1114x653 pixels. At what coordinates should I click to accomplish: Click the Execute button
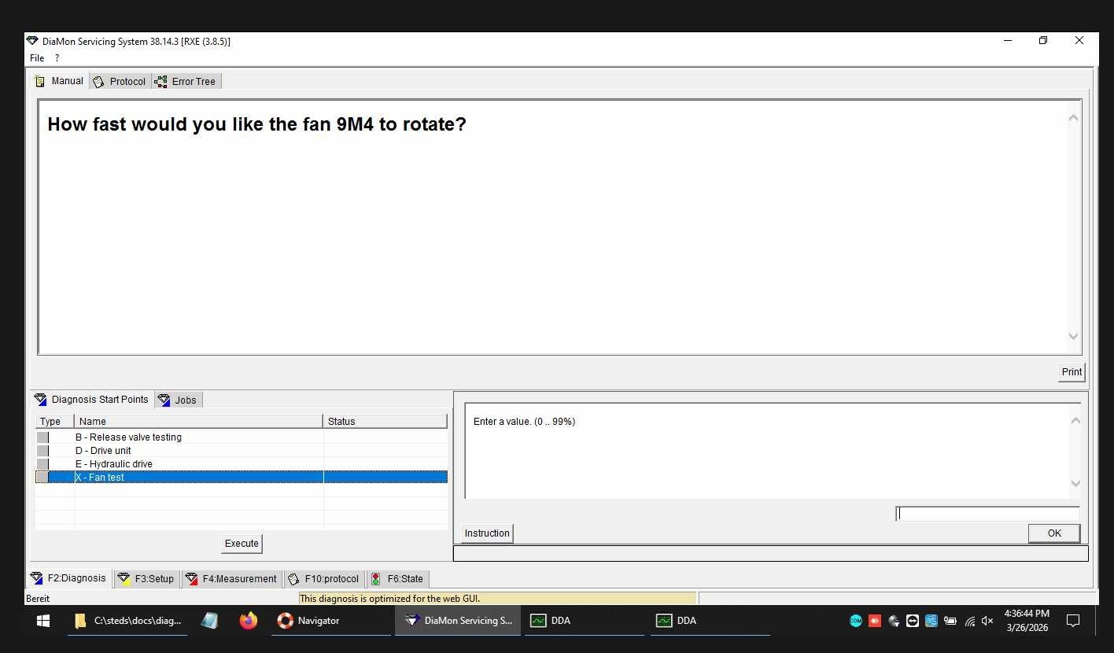point(242,544)
